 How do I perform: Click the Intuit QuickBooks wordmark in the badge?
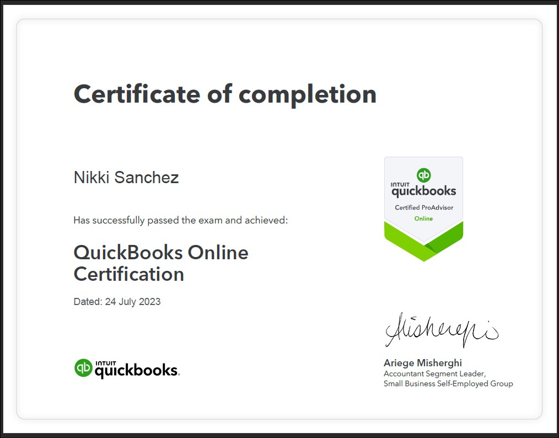tap(423, 190)
